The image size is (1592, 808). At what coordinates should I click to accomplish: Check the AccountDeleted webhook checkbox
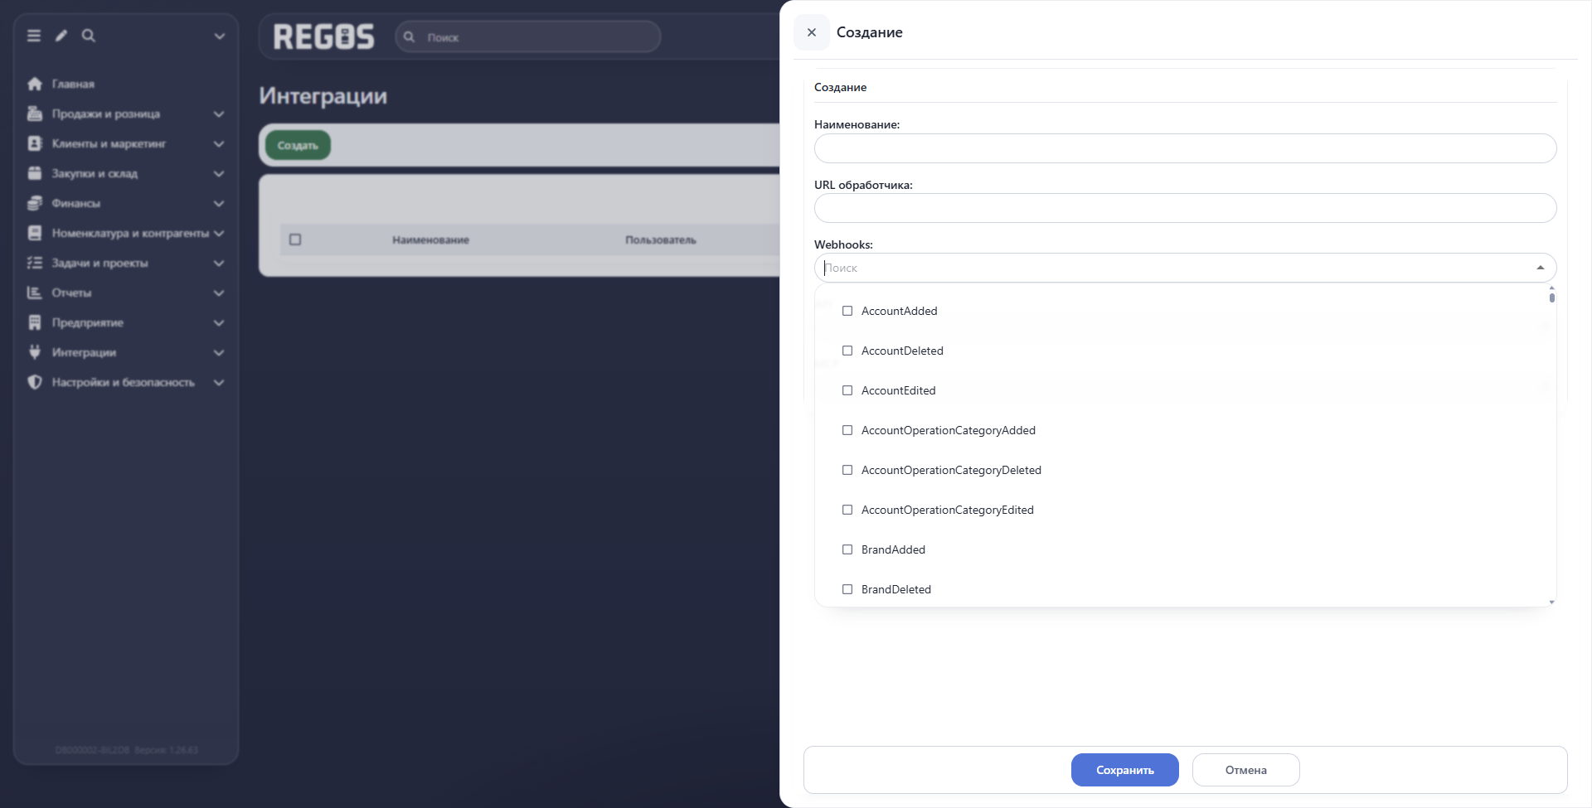coord(847,351)
